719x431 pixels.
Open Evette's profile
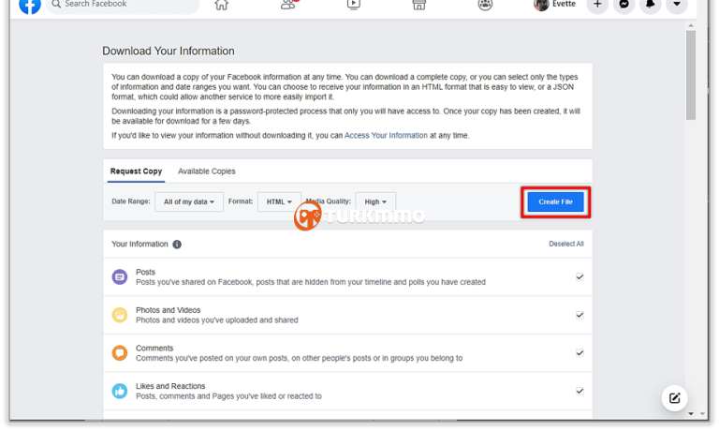(554, 5)
